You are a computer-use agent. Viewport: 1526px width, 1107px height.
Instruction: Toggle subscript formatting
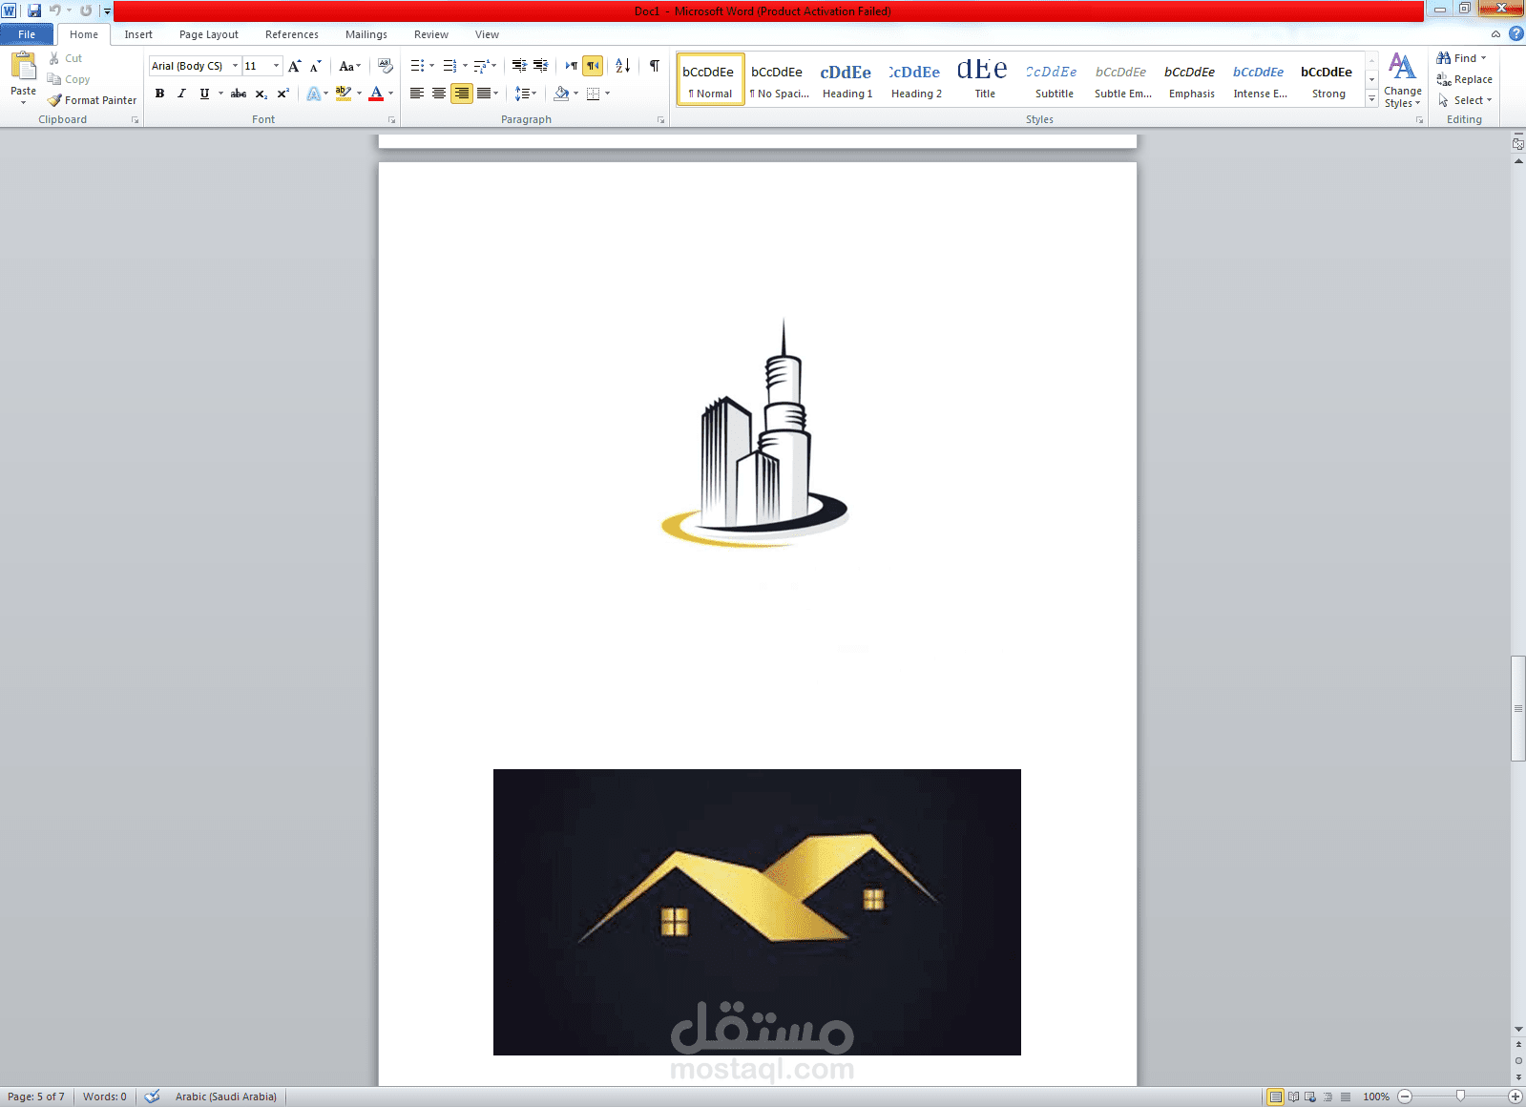tap(261, 94)
